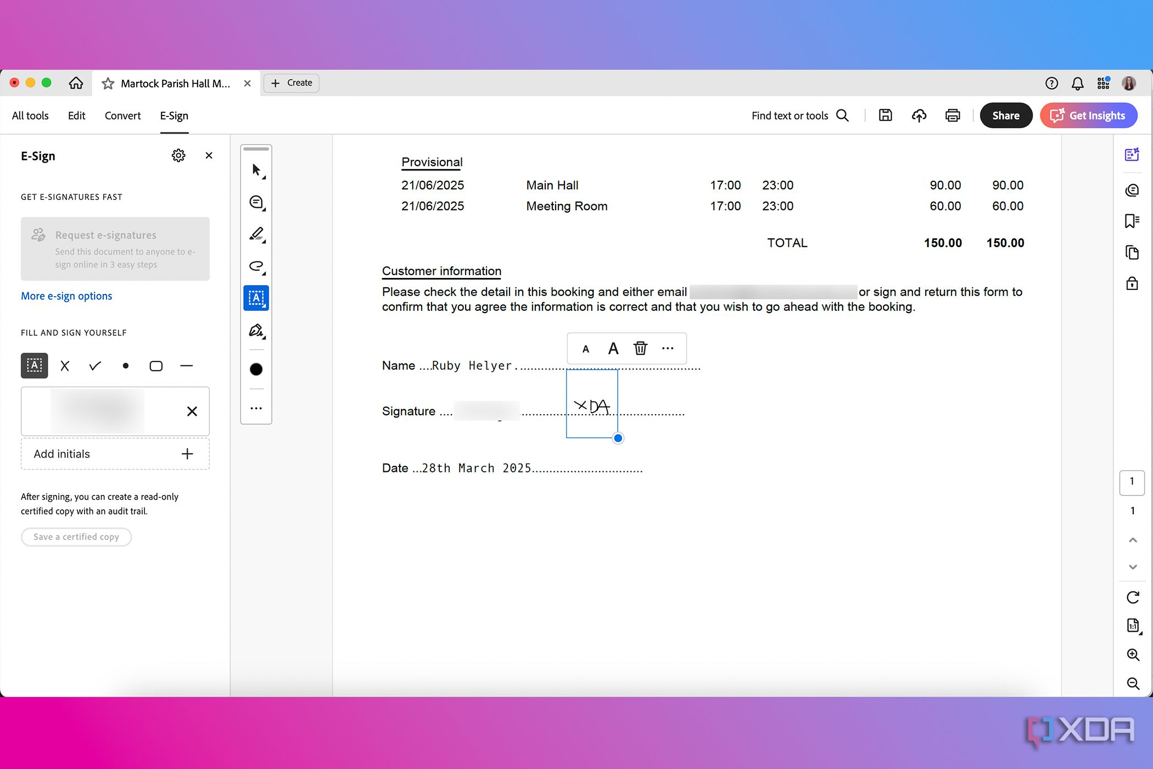The width and height of the screenshot is (1153, 769).
Task: Open More e-sign options link
Action: point(66,296)
